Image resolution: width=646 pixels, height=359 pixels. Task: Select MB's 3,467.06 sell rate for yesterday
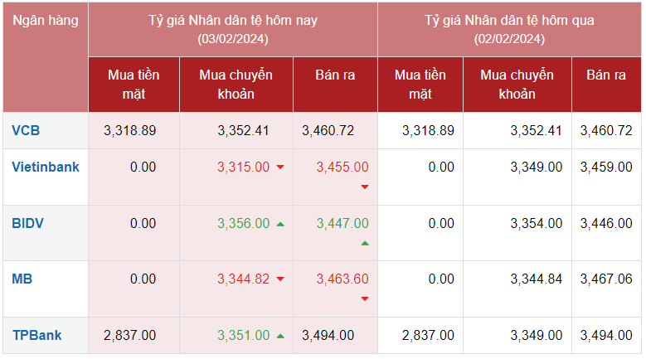pos(606,279)
